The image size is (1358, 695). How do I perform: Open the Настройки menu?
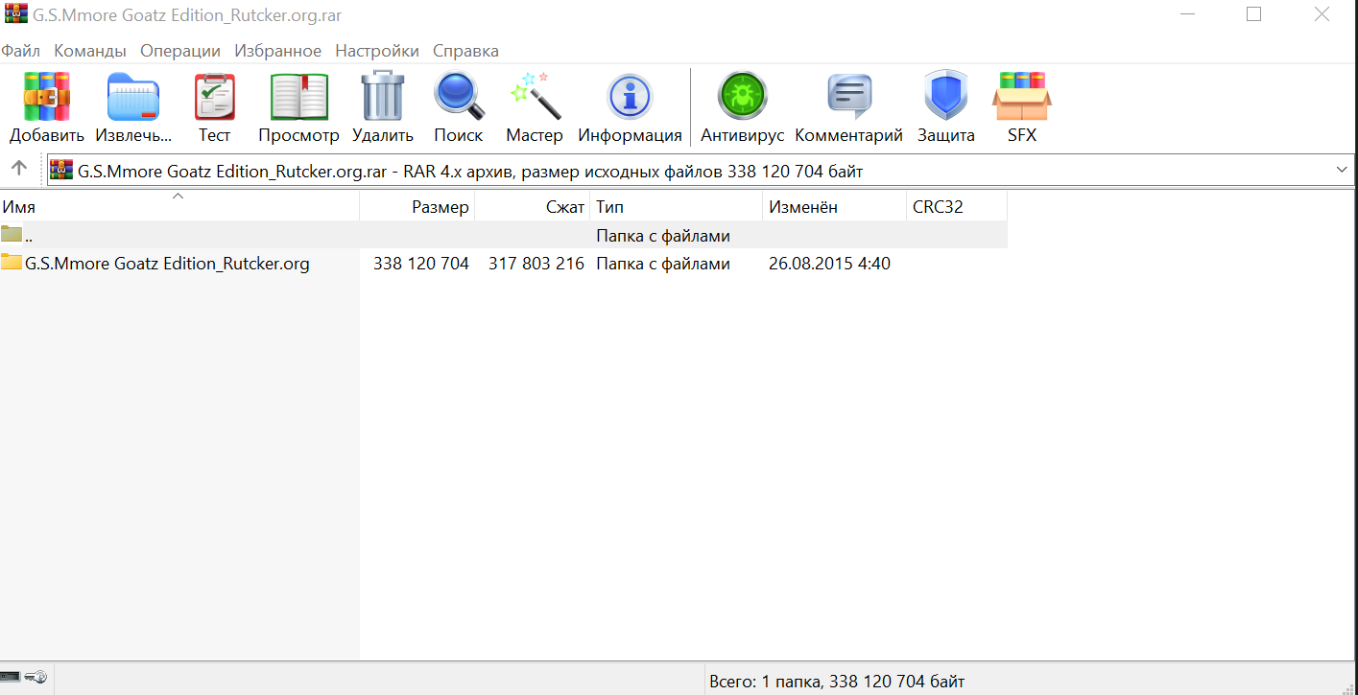[376, 51]
